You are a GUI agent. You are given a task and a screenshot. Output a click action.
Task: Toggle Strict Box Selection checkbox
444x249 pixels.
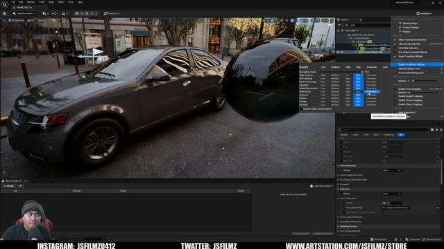tap(395, 48)
